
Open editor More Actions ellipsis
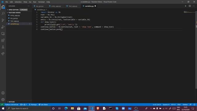point(194,6)
